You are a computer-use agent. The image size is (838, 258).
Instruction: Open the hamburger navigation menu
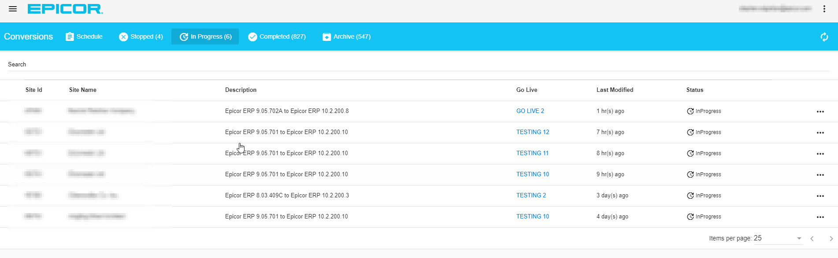point(13,9)
